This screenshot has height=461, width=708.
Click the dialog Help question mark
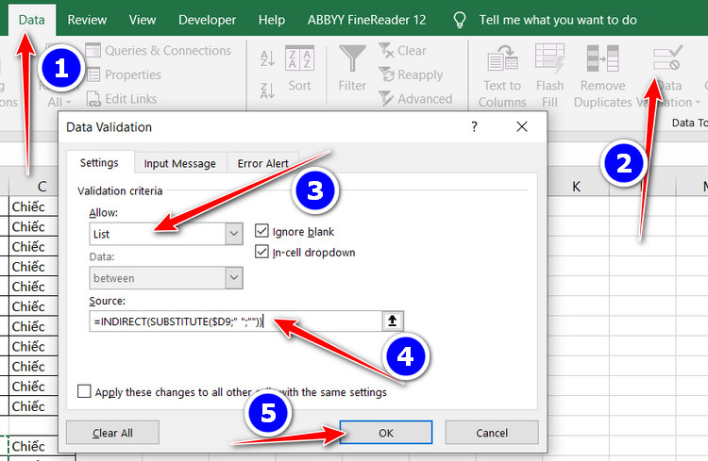tap(474, 126)
